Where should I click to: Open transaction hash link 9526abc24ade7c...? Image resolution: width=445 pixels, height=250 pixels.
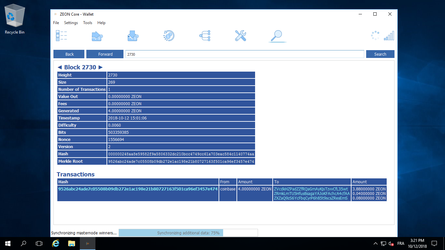[x=138, y=189]
